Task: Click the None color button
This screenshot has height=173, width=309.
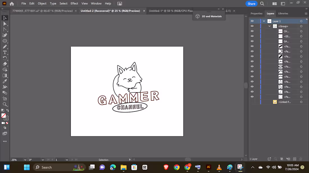Action: 7,123
